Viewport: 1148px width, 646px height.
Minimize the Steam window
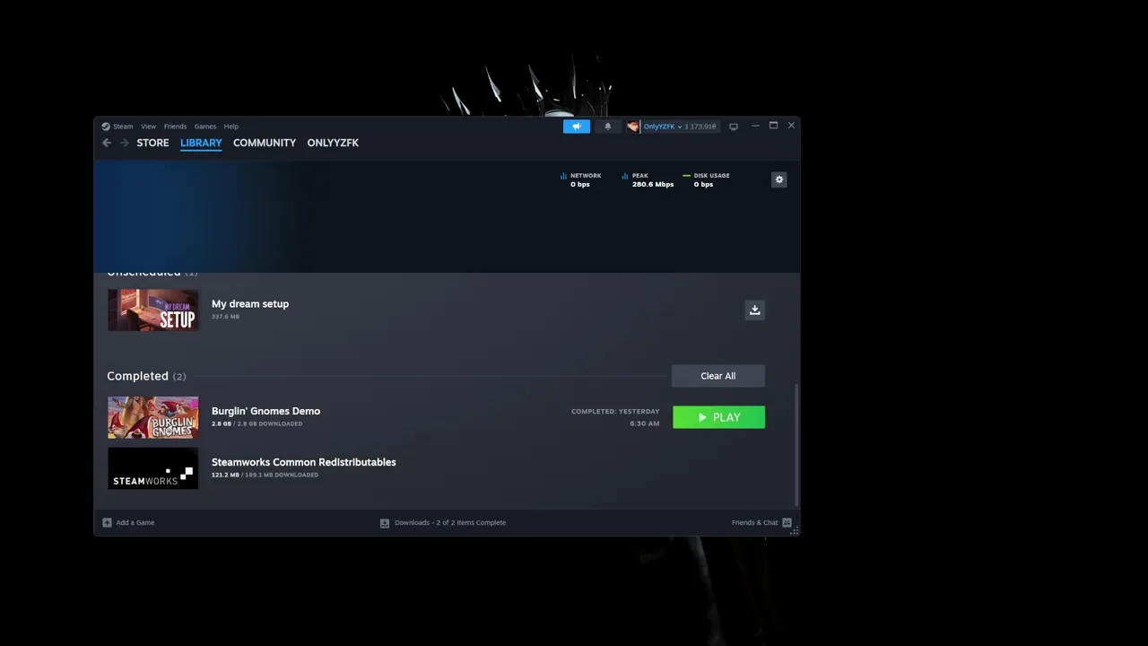[755, 126]
